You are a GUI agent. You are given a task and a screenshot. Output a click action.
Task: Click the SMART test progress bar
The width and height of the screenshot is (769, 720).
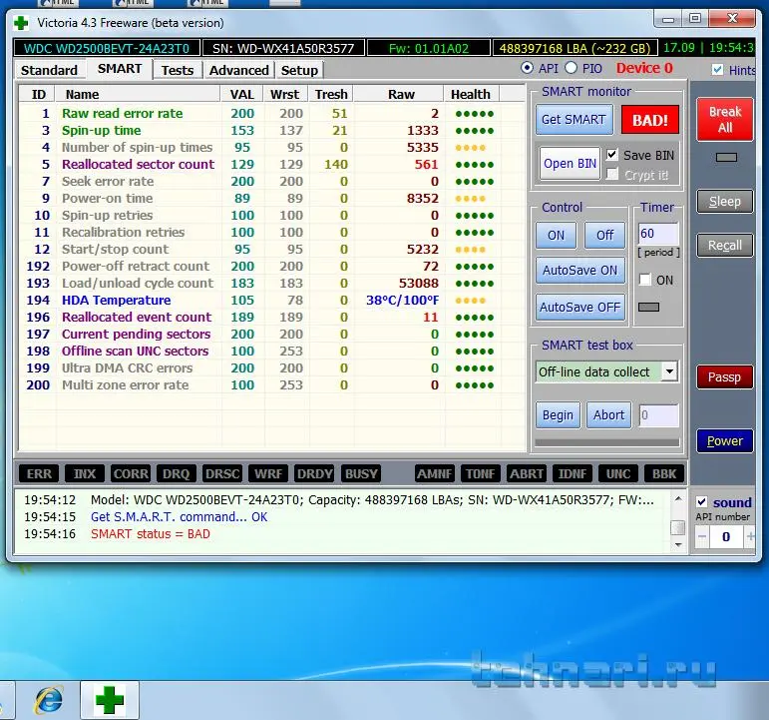coord(607,442)
